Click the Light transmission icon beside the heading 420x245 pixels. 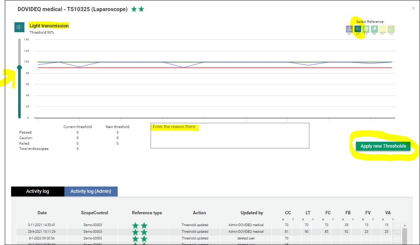point(19,27)
